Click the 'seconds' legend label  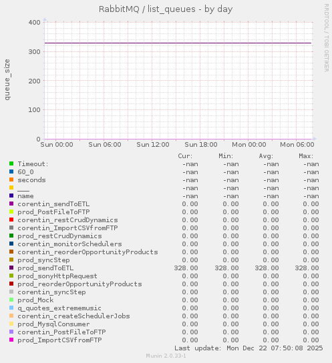click(x=32, y=180)
